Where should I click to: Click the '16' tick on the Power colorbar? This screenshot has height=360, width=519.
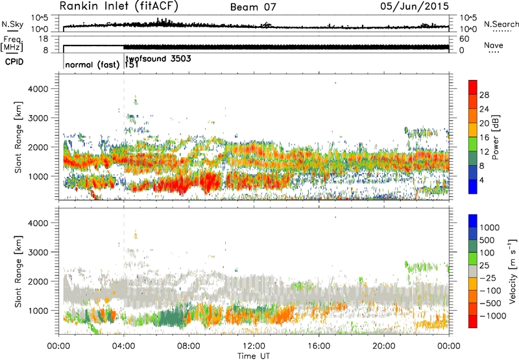point(484,138)
